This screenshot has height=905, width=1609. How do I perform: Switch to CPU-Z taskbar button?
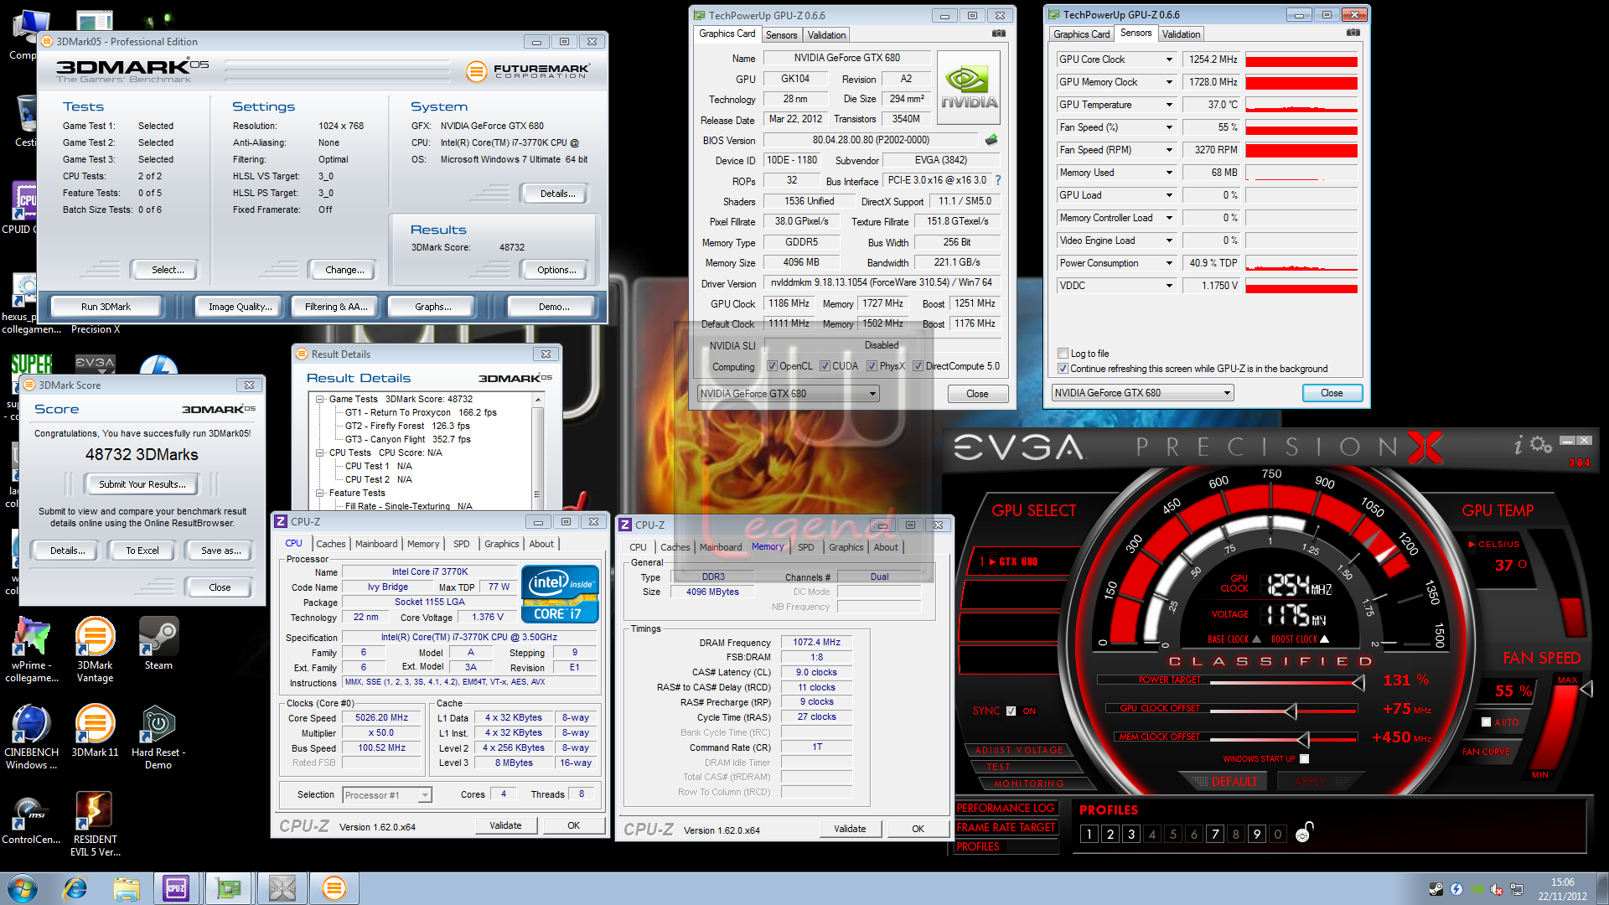pyautogui.click(x=176, y=888)
